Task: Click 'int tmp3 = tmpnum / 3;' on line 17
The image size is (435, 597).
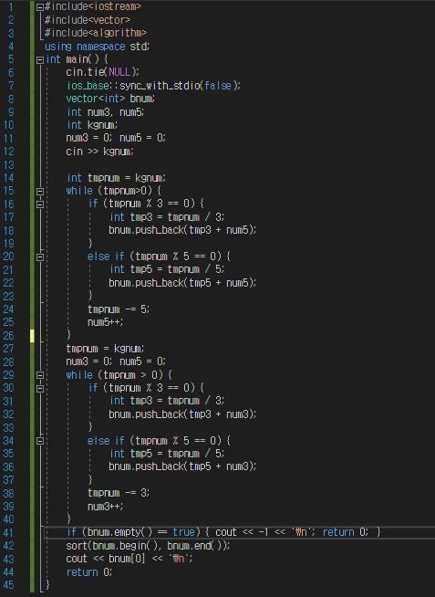Action: [x=167, y=217]
